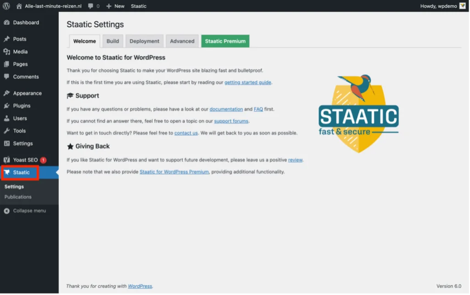Open the Settings submenu under Staatic
Screen dimensions: 470x295
[14, 187]
